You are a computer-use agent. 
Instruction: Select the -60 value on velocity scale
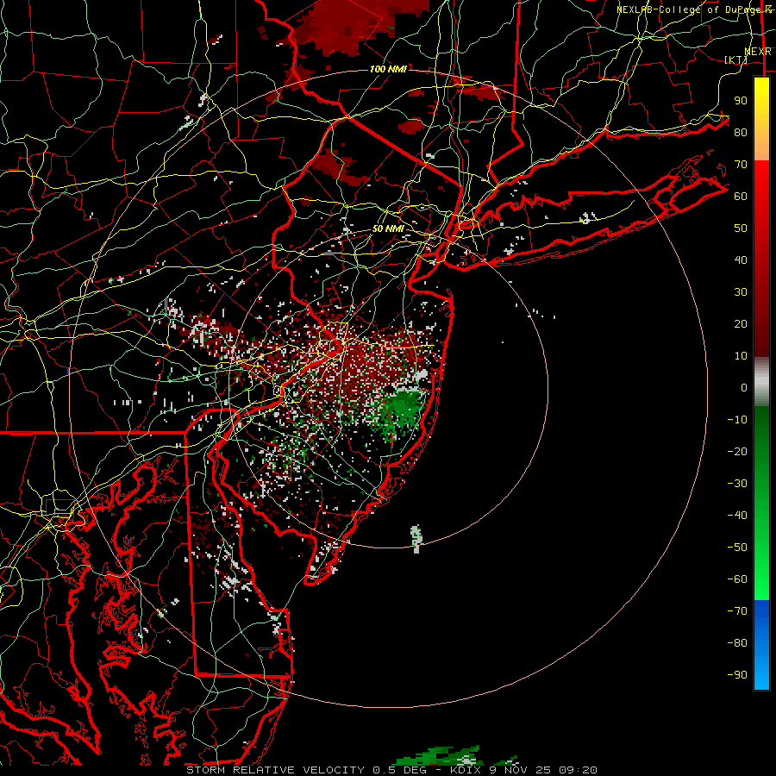point(737,579)
